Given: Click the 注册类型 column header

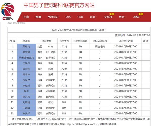Looking at the screenshot, I should (x=47, y=41).
